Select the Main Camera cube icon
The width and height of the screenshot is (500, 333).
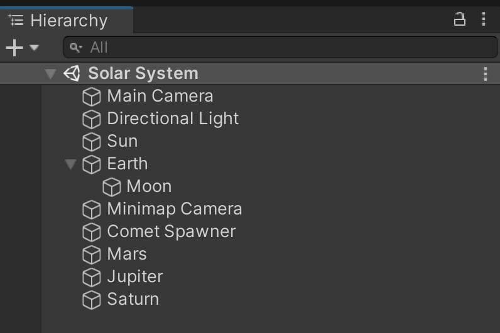pyautogui.click(x=92, y=97)
